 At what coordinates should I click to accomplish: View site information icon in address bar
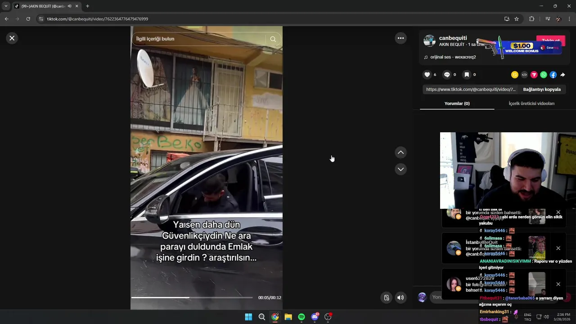click(x=41, y=19)
